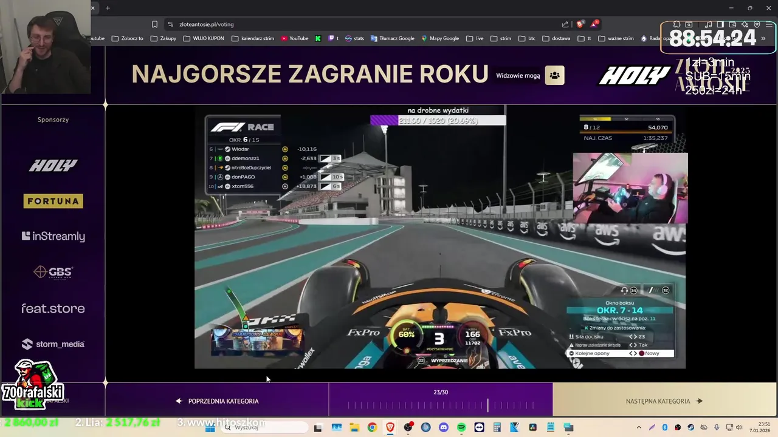Screen dimensions: 778x437
Task: Click the GBS sponsor logo
Action: 53,272
